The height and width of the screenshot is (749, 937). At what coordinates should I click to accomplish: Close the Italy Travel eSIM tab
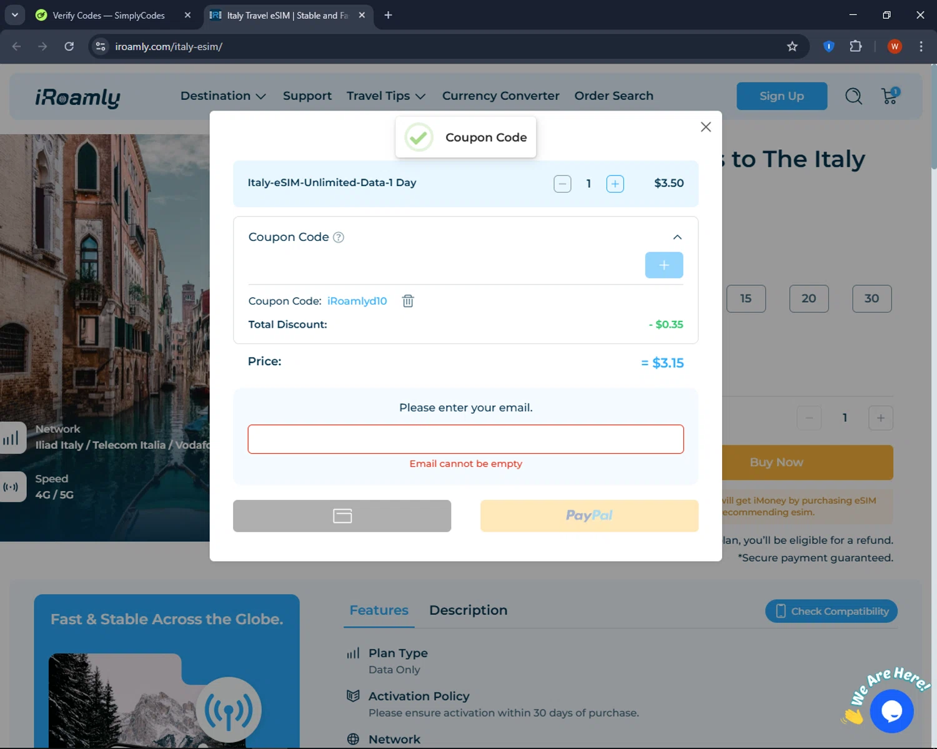click(x=362, y=15)
